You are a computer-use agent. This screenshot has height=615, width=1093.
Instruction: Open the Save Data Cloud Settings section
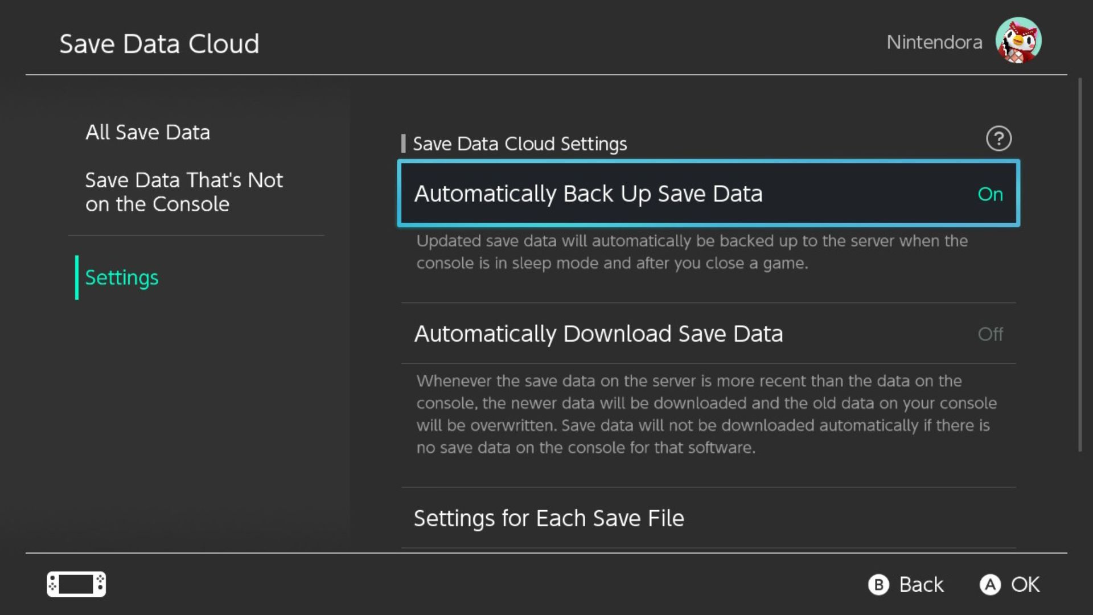coord(519,143)
